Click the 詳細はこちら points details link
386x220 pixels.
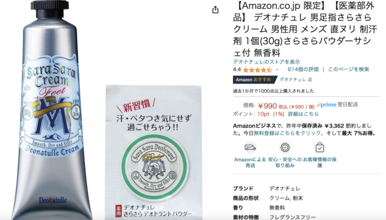click(x=303, y=114)
